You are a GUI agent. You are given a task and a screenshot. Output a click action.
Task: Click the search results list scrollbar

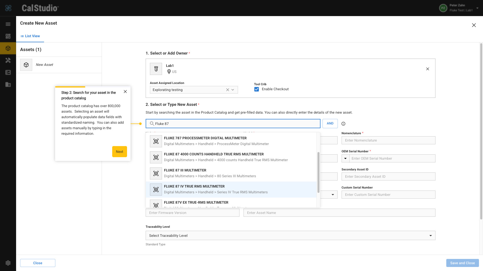[x=318, y=172]
